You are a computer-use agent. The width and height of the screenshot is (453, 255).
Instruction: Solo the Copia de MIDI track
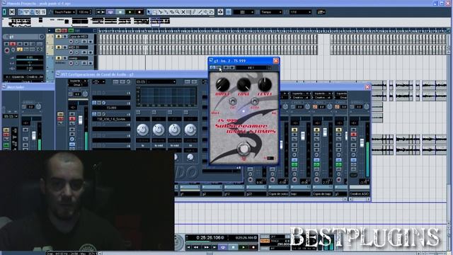coord(64,37)
